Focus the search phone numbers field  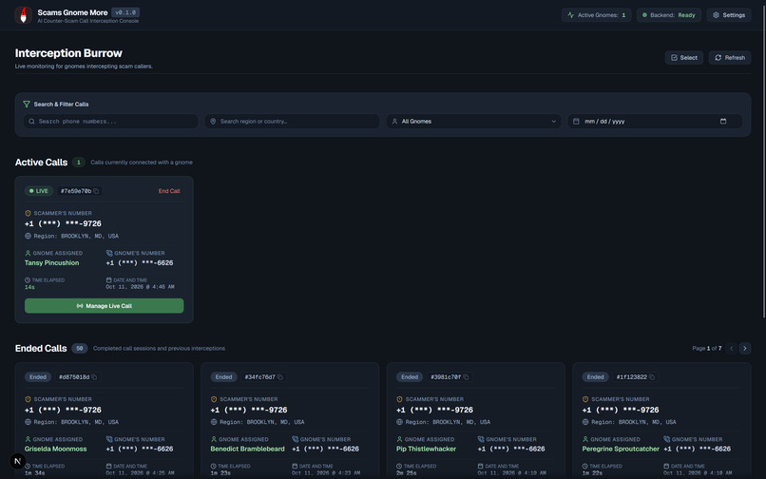111,122
